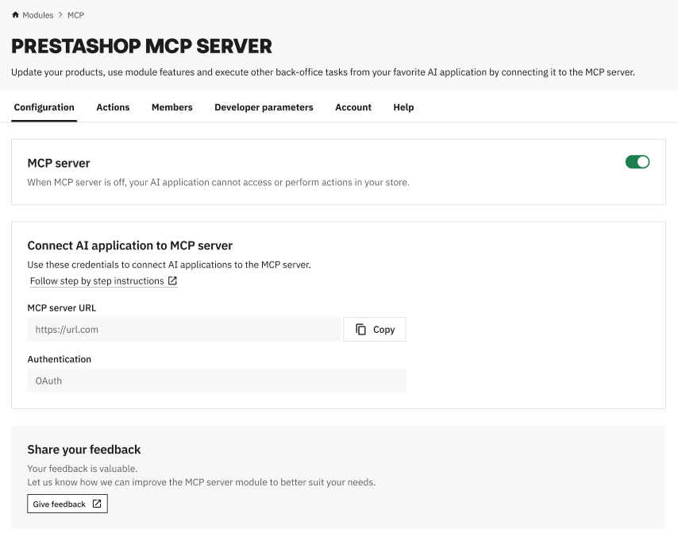The height and width of the screenshot is (541, 678).
Task: Click the breadcrumb chevron separator after Modules
Action: tap(60, 15)
